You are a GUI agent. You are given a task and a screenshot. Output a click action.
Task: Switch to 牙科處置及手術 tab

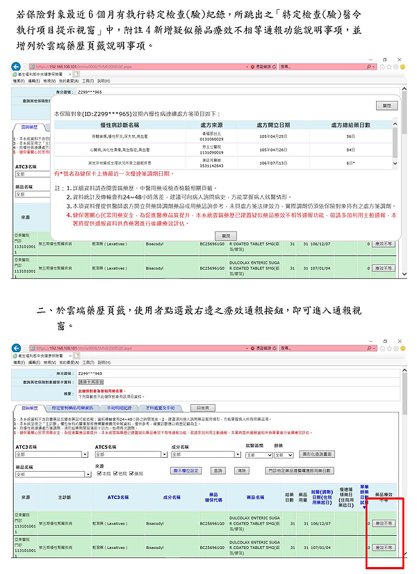[161, 408]
